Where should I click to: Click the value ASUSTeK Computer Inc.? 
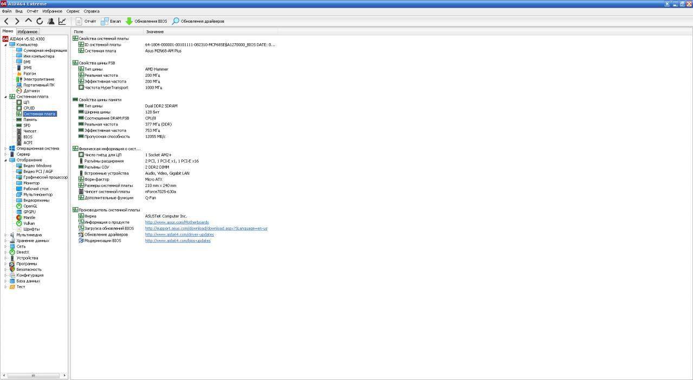click(x=166, y=216)
